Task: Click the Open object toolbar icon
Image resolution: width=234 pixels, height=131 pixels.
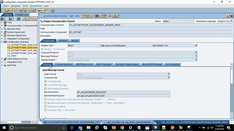Action: 7,11
